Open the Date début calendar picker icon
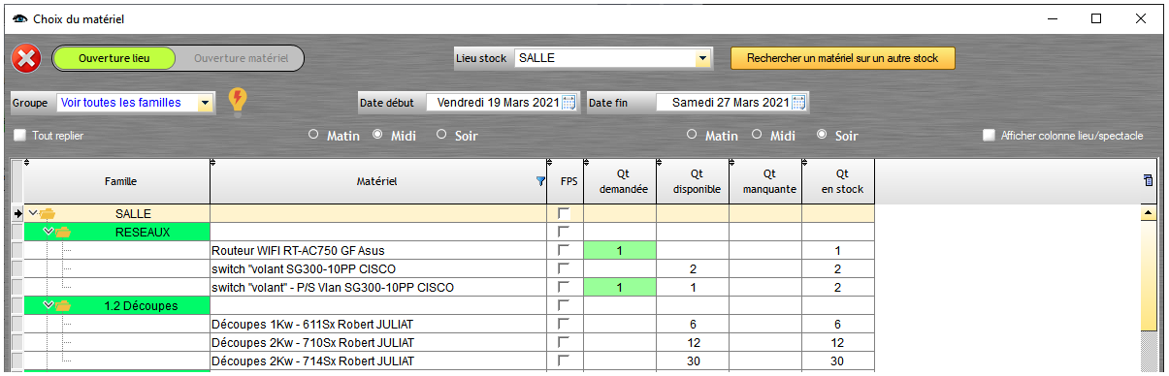Image resolution: width=1169 pixels, height=376 pixels. click(569, 103)
